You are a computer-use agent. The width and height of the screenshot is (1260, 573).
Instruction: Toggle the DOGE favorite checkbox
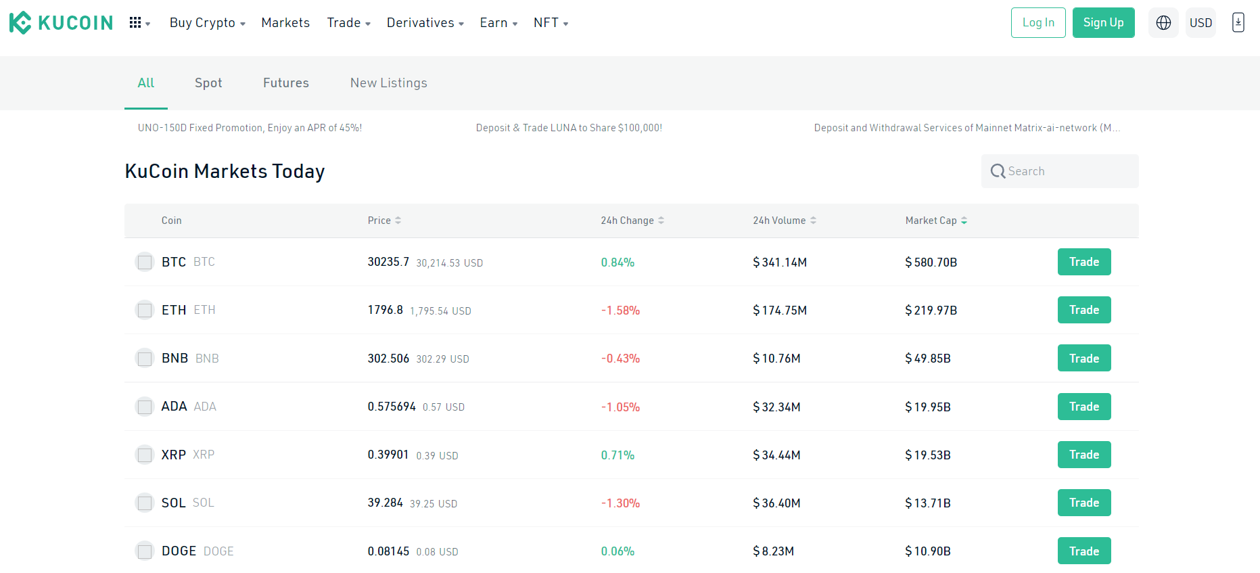coord(145,551)
